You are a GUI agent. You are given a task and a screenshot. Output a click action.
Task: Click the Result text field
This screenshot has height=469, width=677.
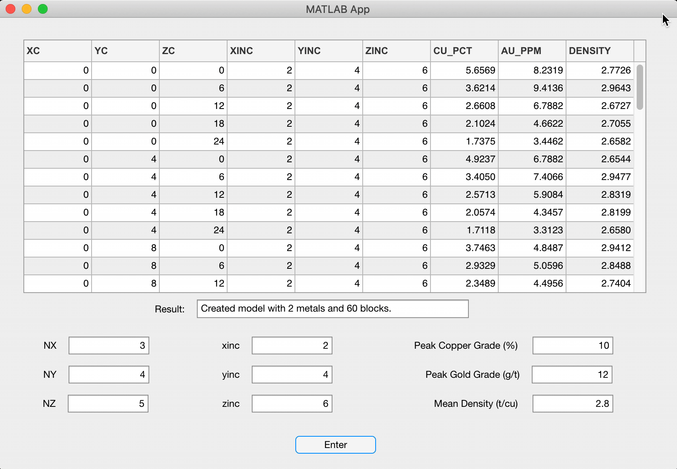[332, 309]
